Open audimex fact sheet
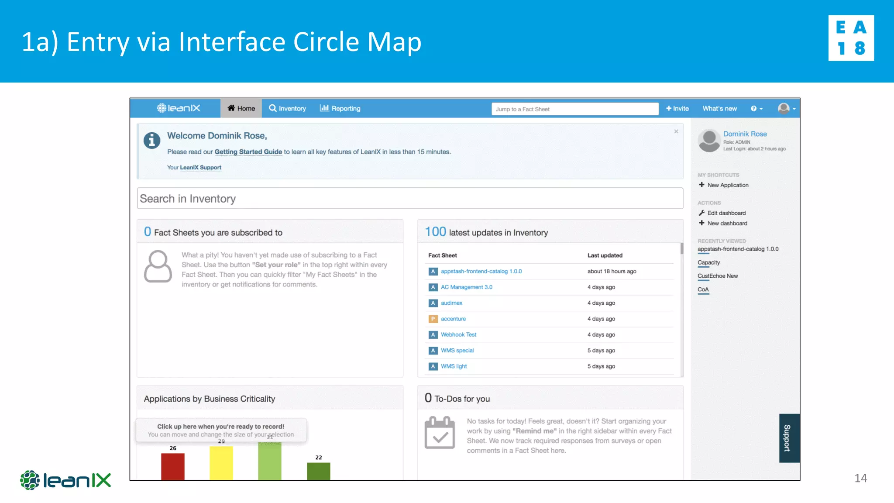The height and width of the screenshot is (503, 894). [451, 303]
